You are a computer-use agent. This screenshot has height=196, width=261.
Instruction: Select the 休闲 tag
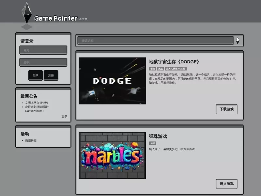[x=152, y=143]
